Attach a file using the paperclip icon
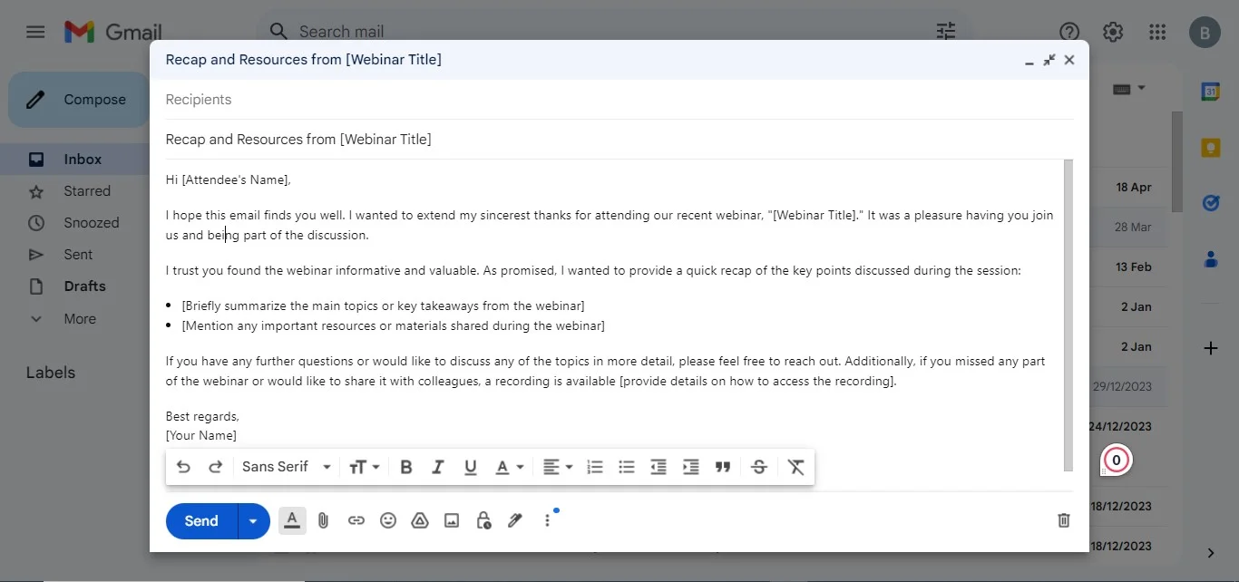The width and height of the screenshot is (1239, 582). pos(323,520)
